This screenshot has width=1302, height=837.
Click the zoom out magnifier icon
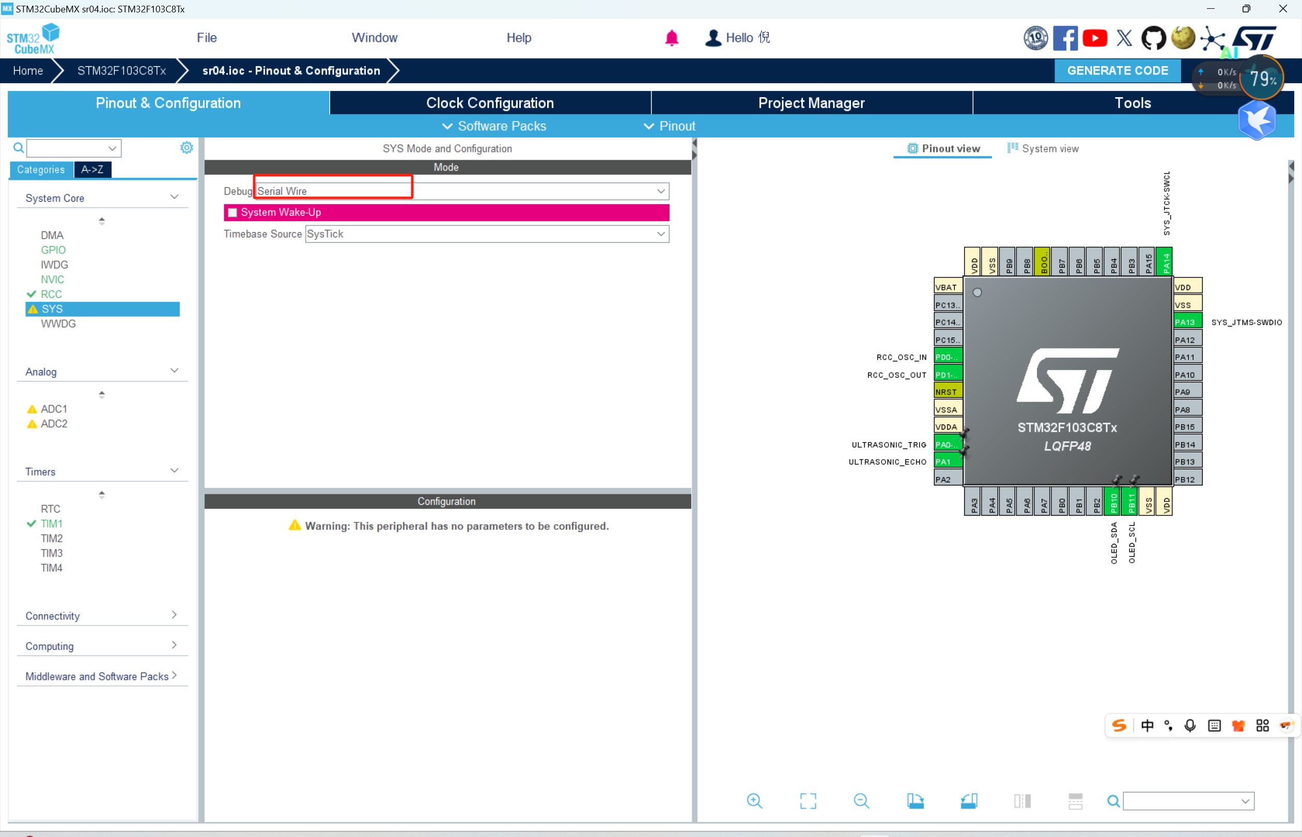pyautogui.click(x=861, y=801)
